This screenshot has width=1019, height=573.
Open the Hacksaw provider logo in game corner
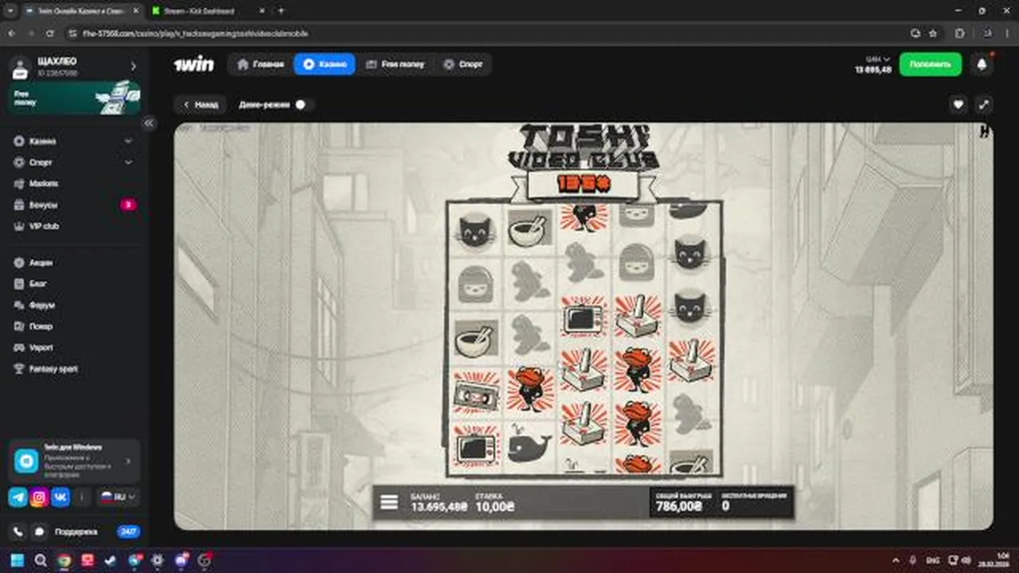984,132
